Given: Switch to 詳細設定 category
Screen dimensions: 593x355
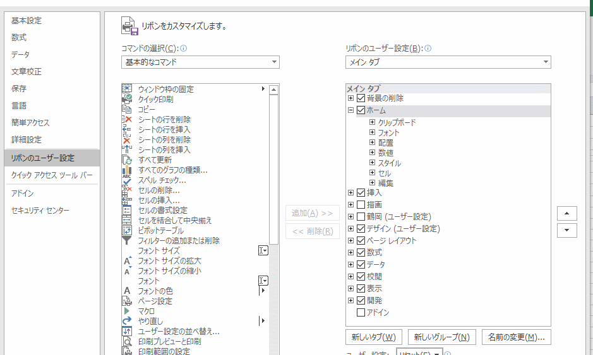Looking at the screenshot, I should (27, 139).
